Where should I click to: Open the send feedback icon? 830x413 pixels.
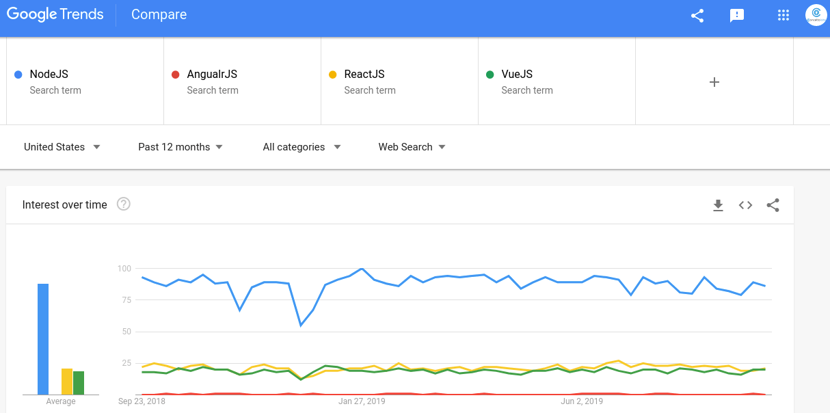pos(736,15)
